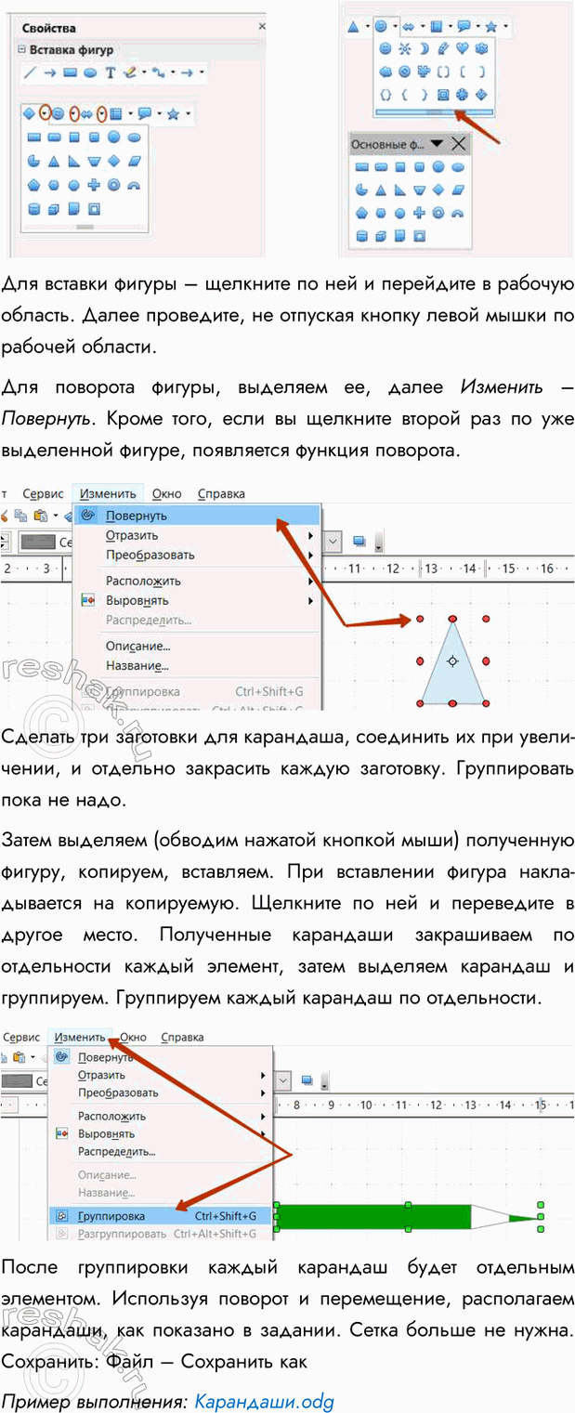Select the moon symbol in the symbol shapes palette
Image resolution: width=575 pixels, height=1413 pixels.
click(x=424, y=48)
